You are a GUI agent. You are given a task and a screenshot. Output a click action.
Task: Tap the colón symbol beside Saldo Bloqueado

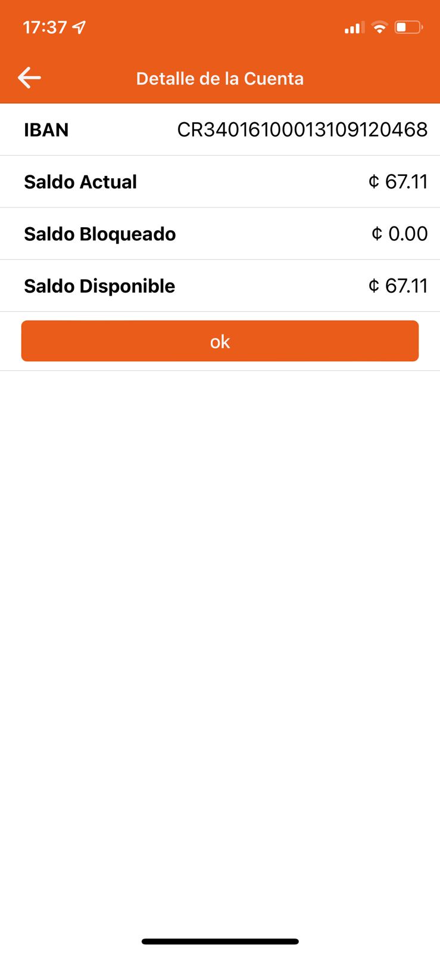tap(377, 234)
